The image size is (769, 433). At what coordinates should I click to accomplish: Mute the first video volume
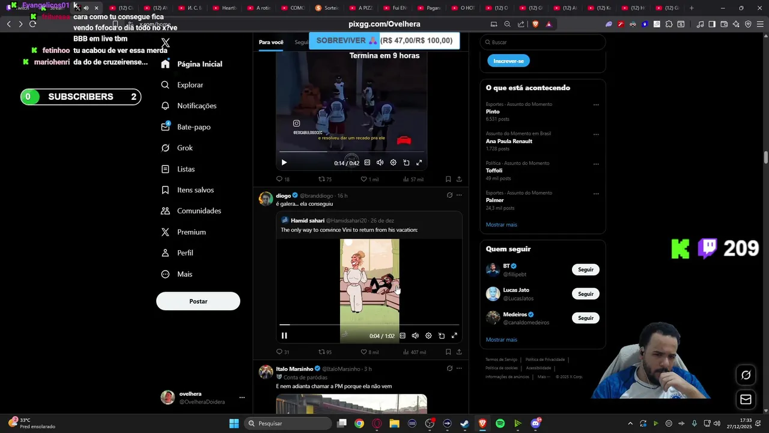click(x=380, y=162)
